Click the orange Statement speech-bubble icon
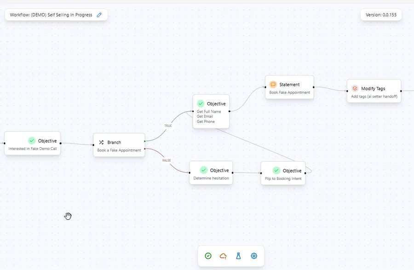The image size is (414, 270). click(x=273, y=85)
